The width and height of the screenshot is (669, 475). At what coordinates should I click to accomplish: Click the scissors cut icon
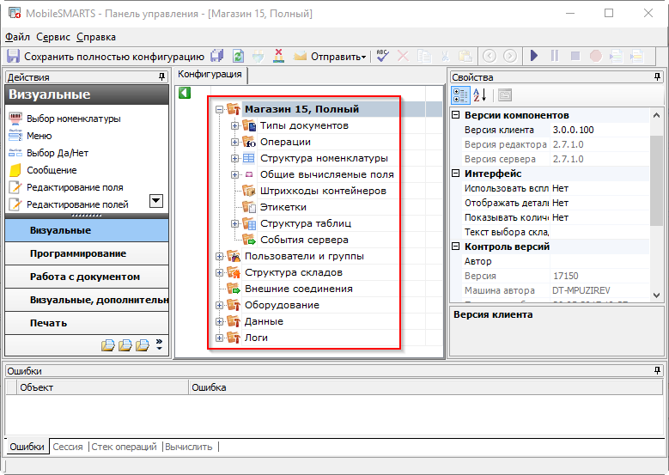click(445, 56)
